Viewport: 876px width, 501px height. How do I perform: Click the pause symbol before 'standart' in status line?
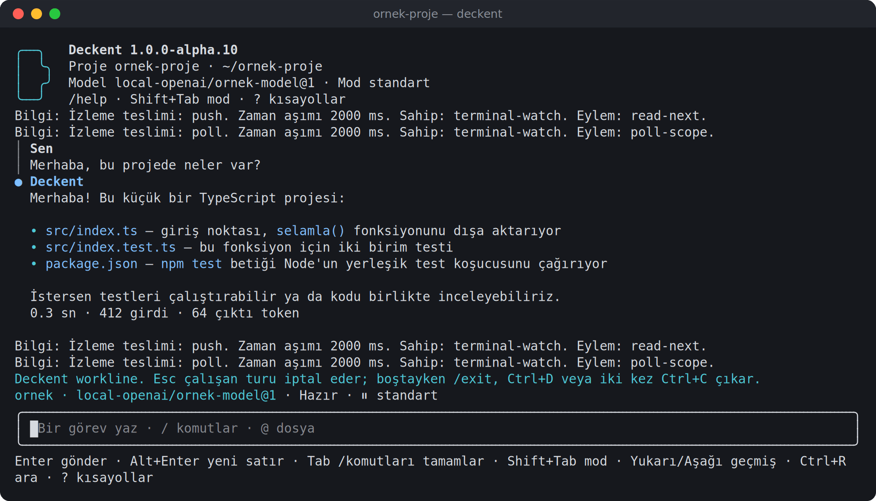[x=364, y=396]
